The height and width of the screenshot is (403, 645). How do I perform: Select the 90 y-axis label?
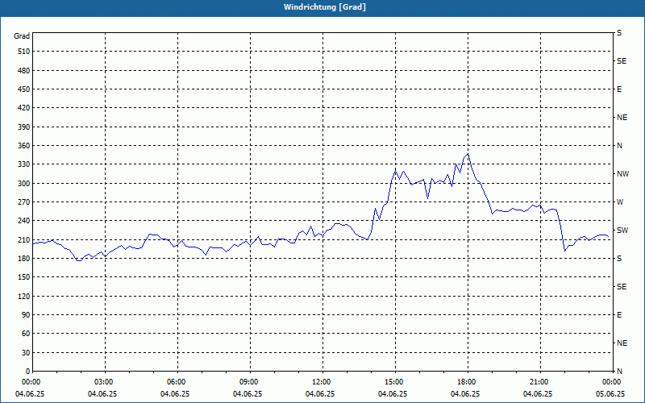click(26, 315)
